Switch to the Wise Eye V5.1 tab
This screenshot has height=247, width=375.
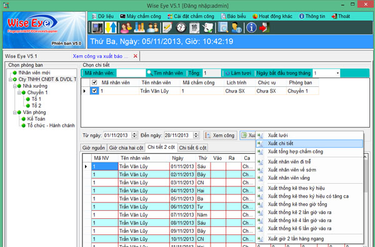(21, 56)
